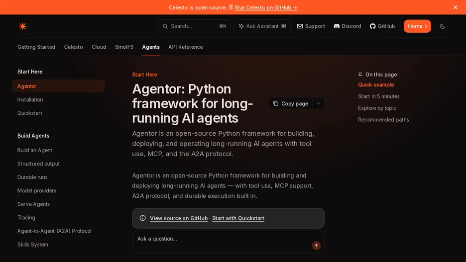The width and height of the screenshot is (466, 262).
Task: Dismiss the announcement banner with the X
Action: (456, 7)
